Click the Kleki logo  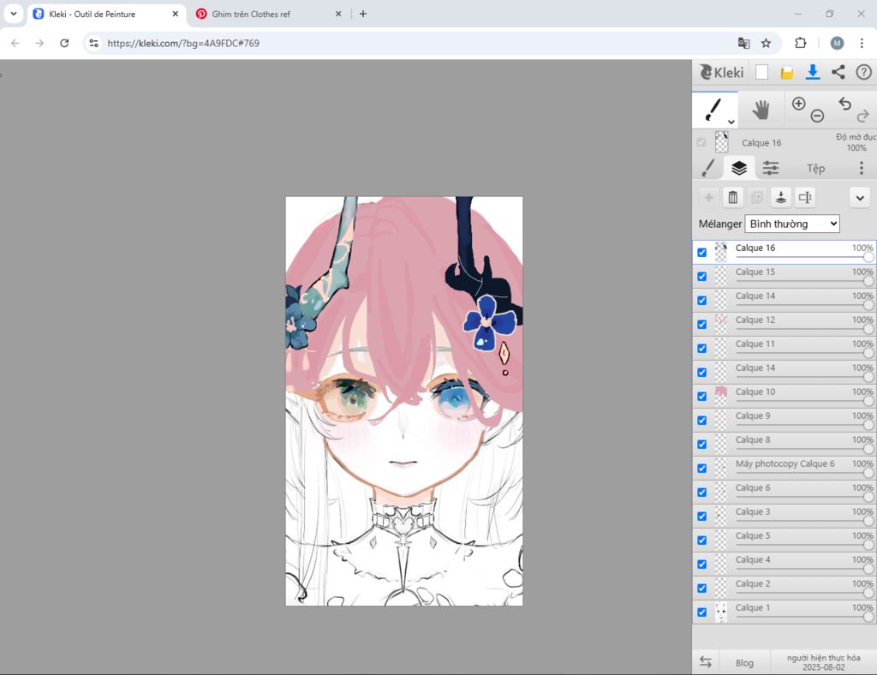click(x=721, y=72)
